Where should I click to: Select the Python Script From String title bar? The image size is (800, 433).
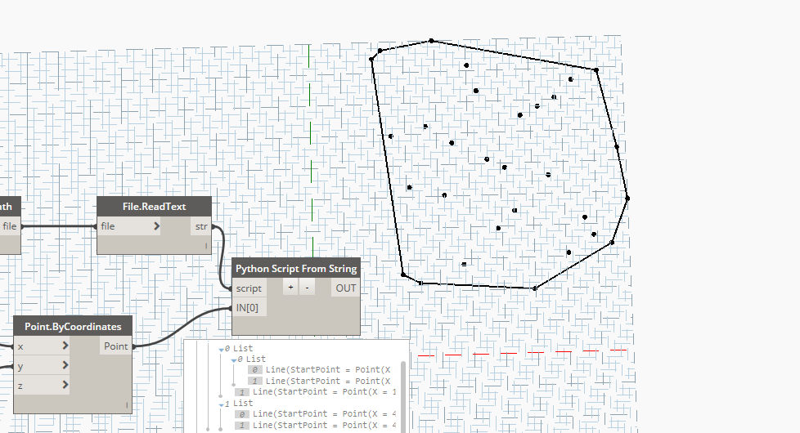click(x=296, y=269)
